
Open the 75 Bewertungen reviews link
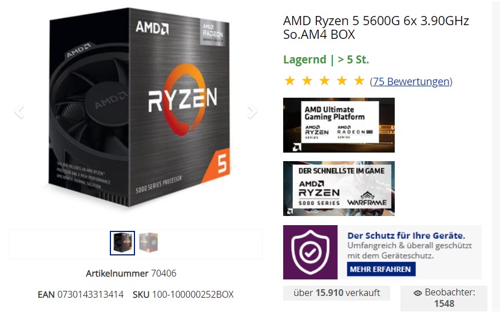(x=411, y=82)
